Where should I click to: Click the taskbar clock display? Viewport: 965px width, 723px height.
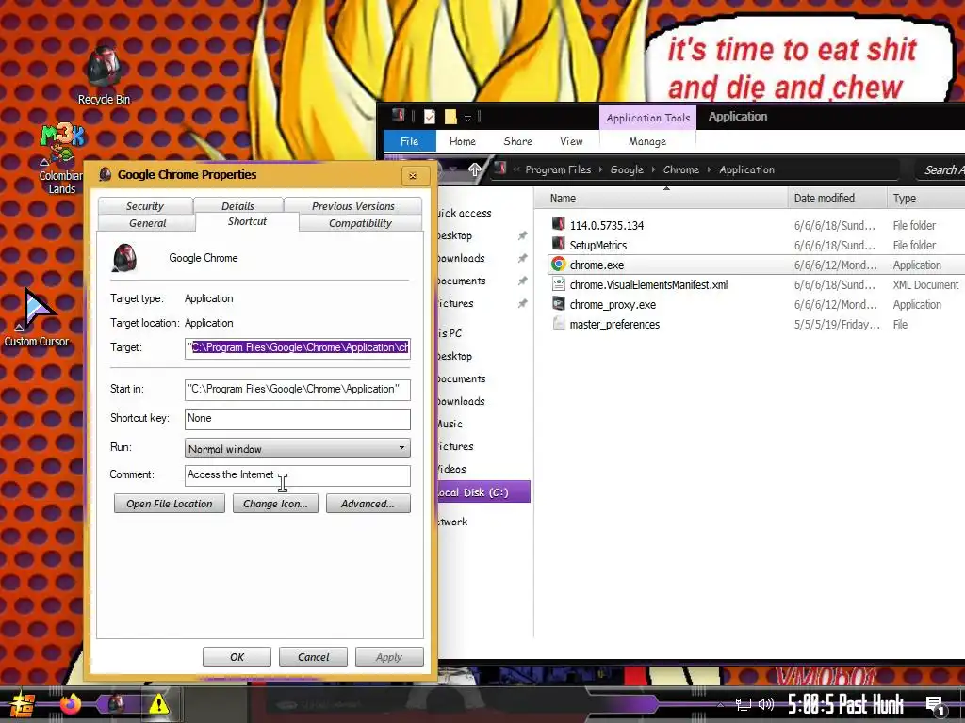pyautogui.click(x=845, y=704)
